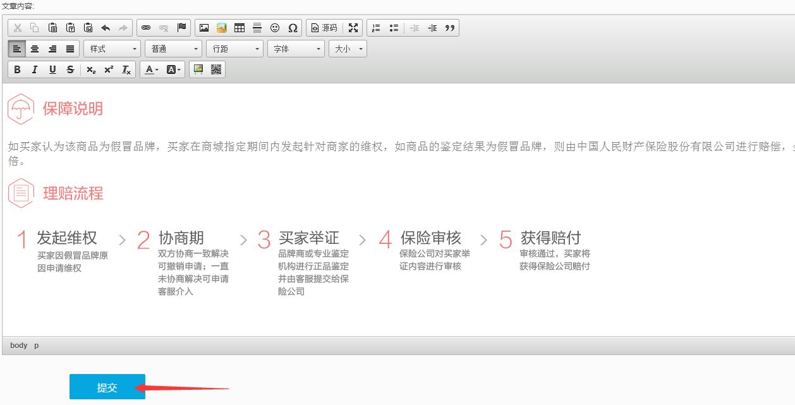Insert an anchor using the flag icon
This screenshot has height=405, width=795.
181,28
